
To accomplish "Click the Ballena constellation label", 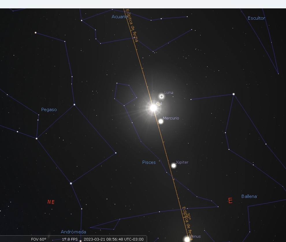I will click(249, 196).
